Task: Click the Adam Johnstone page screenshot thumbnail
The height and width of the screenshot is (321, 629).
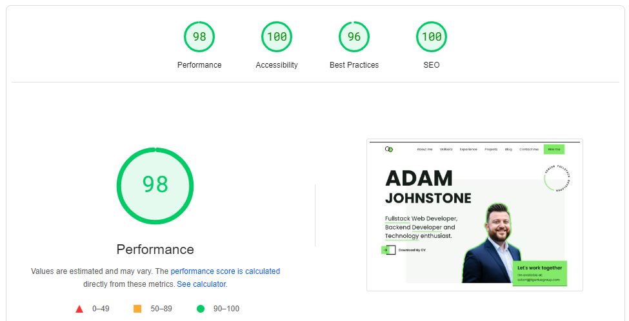Action: click(x=475, y=215)
